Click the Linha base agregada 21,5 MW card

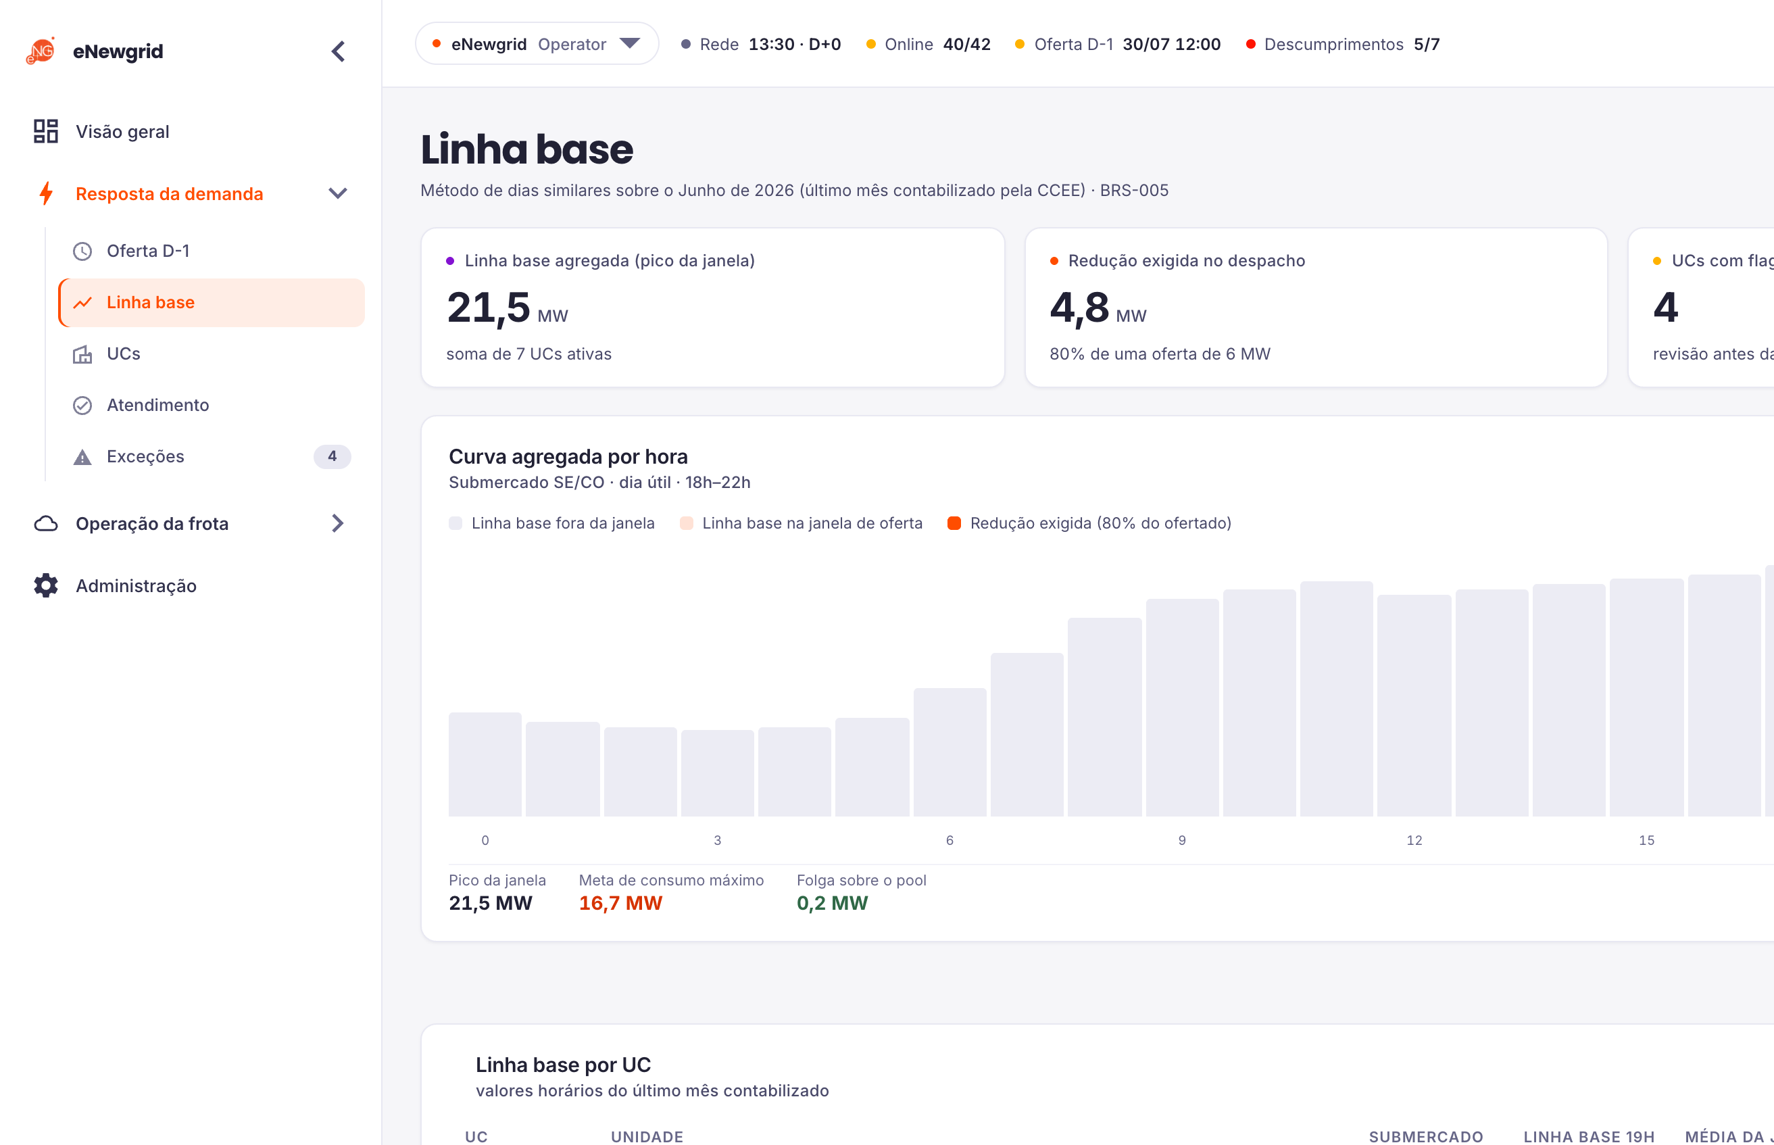click(713, 307)
